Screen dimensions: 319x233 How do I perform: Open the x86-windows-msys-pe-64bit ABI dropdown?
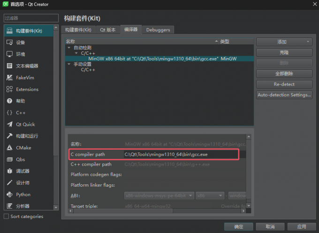click(159, 196)
